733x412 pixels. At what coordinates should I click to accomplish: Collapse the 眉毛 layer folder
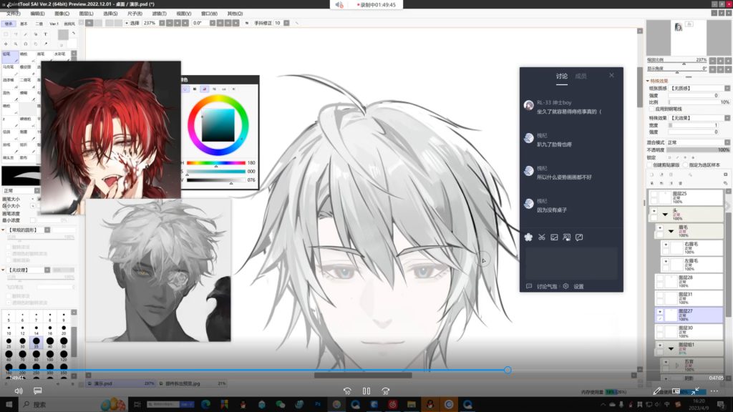coord(671,230)
